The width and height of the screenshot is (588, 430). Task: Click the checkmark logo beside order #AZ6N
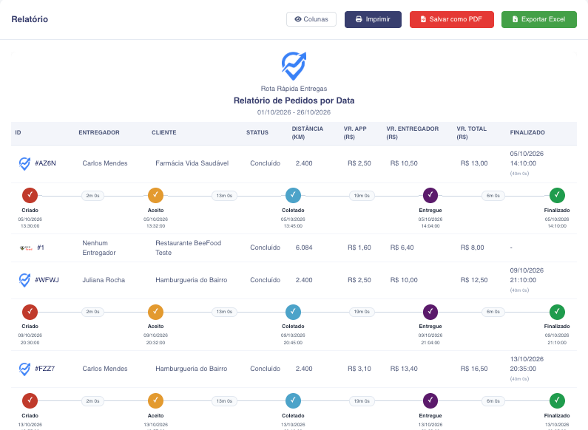[24, 164]
